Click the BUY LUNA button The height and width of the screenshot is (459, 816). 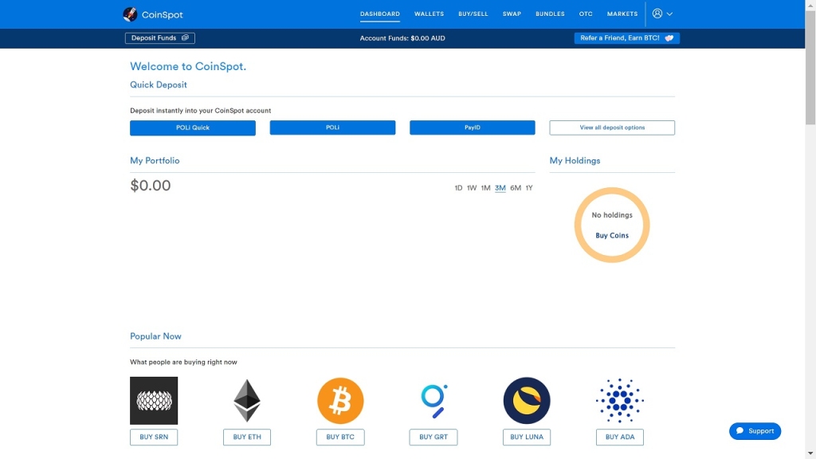(x=527, y=437)
